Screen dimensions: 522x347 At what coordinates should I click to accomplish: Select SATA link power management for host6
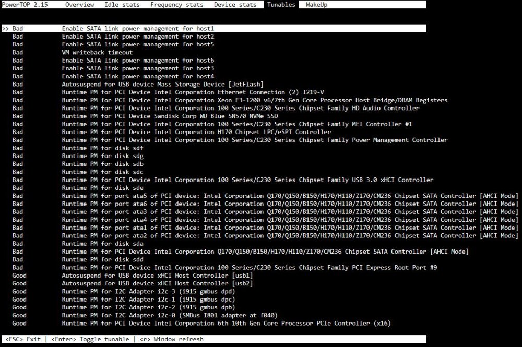113,61
